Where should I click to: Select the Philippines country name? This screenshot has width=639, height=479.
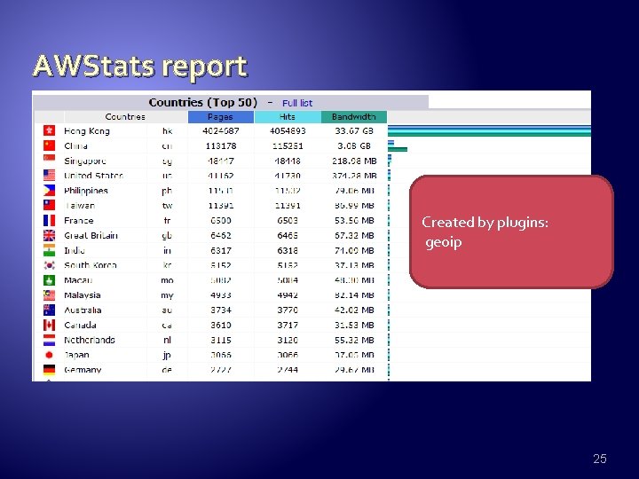coord(86,191)
